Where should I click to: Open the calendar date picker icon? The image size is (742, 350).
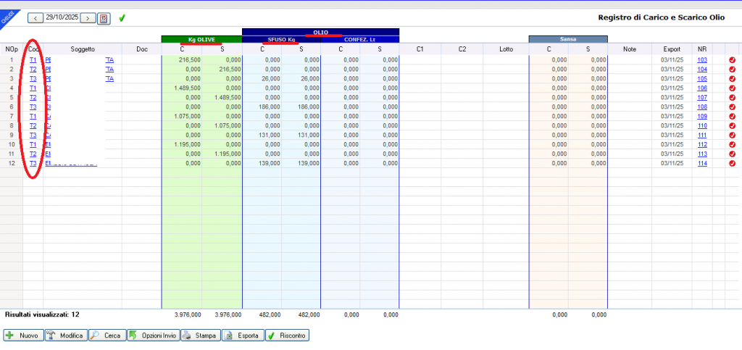point(104,18)
